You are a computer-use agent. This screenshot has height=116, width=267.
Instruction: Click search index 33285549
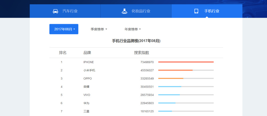[x=147, y=78]
